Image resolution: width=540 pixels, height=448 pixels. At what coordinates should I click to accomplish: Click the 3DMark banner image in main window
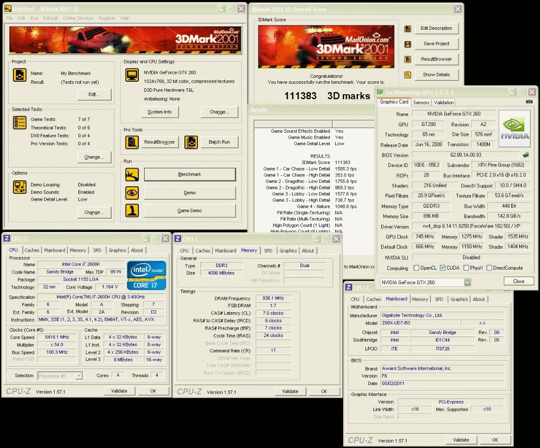click(125, 40)
